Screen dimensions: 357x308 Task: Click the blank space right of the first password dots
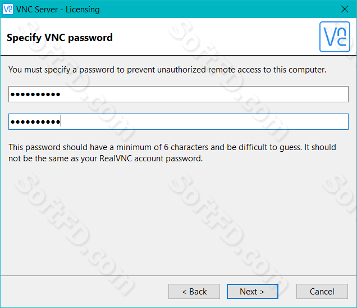pos(203,94)
